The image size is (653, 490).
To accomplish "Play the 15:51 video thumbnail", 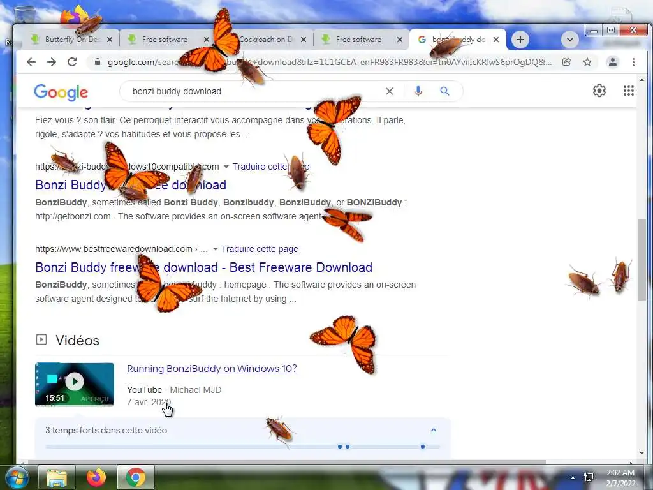I will tap(75, 384).
